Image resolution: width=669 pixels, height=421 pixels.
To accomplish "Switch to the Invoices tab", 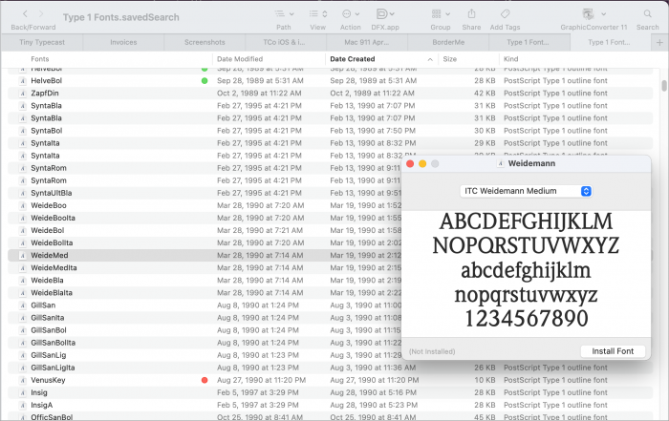I will pyautogui.click(x=123, y=43).
